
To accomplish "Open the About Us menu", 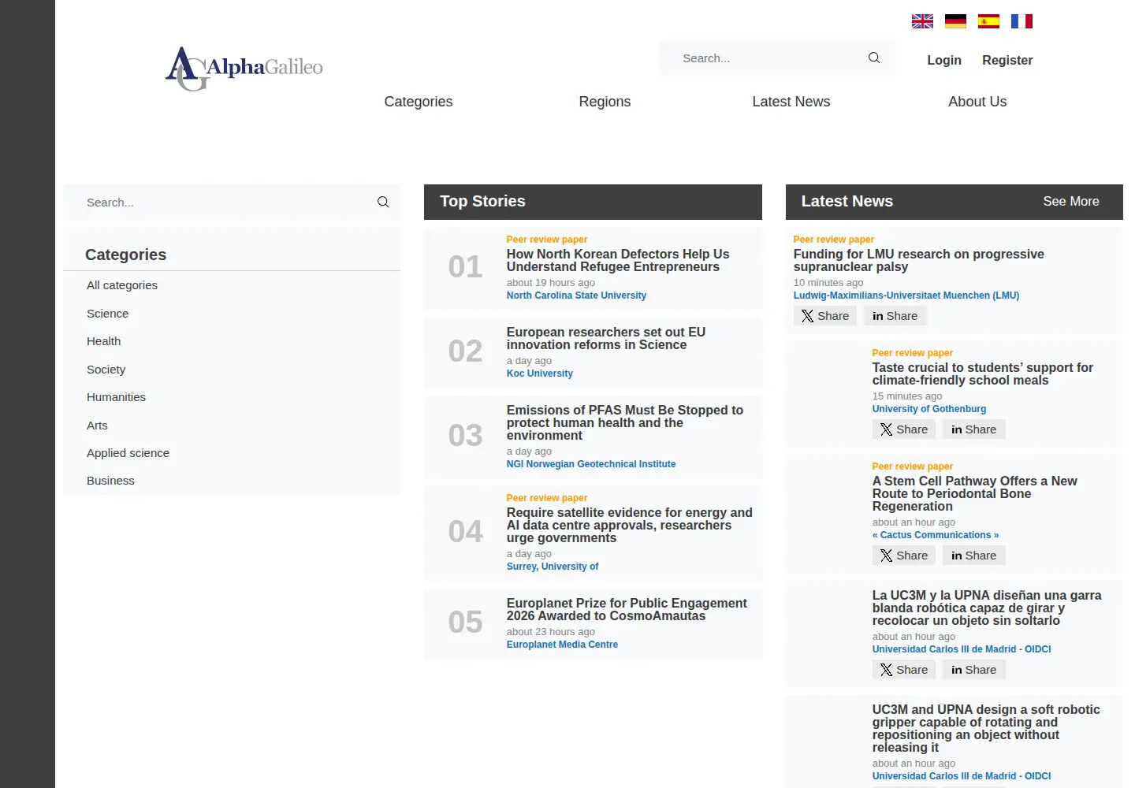I will 977,102.
